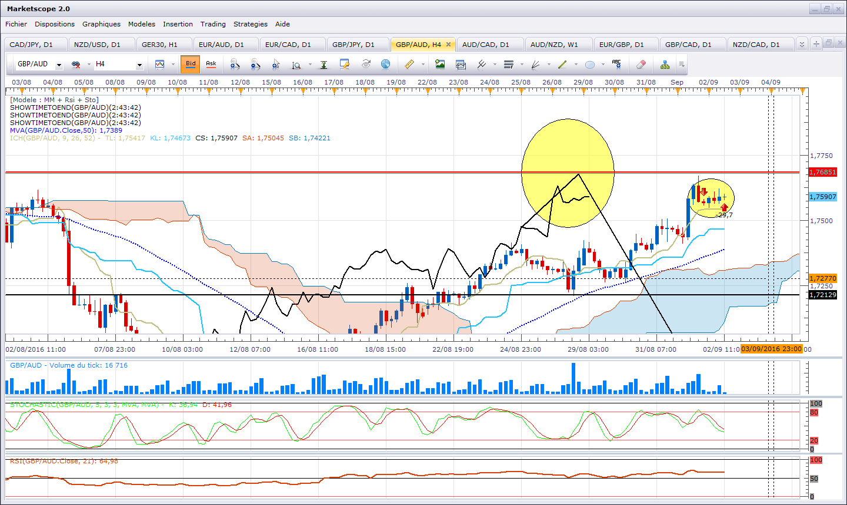Toggle Bid price display

point(191,64)
